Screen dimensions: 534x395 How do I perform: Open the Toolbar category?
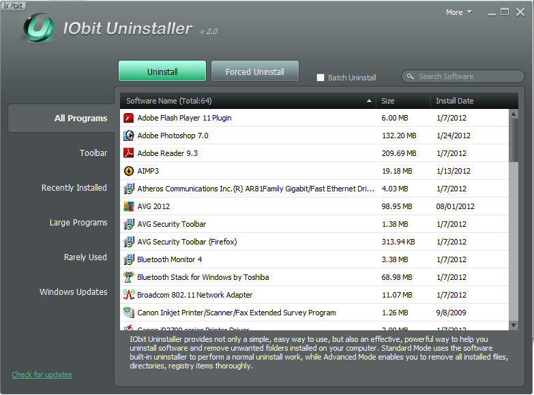(93, 153)
